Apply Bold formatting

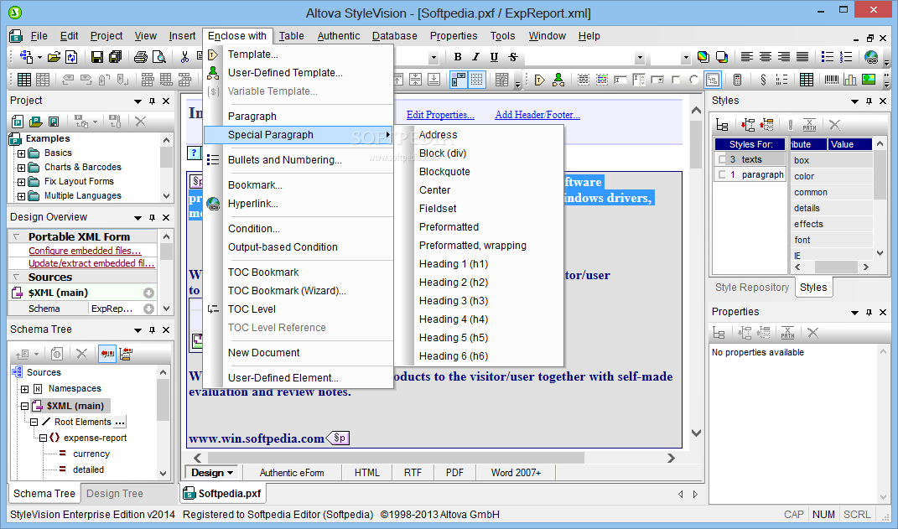tap(457, 57)
